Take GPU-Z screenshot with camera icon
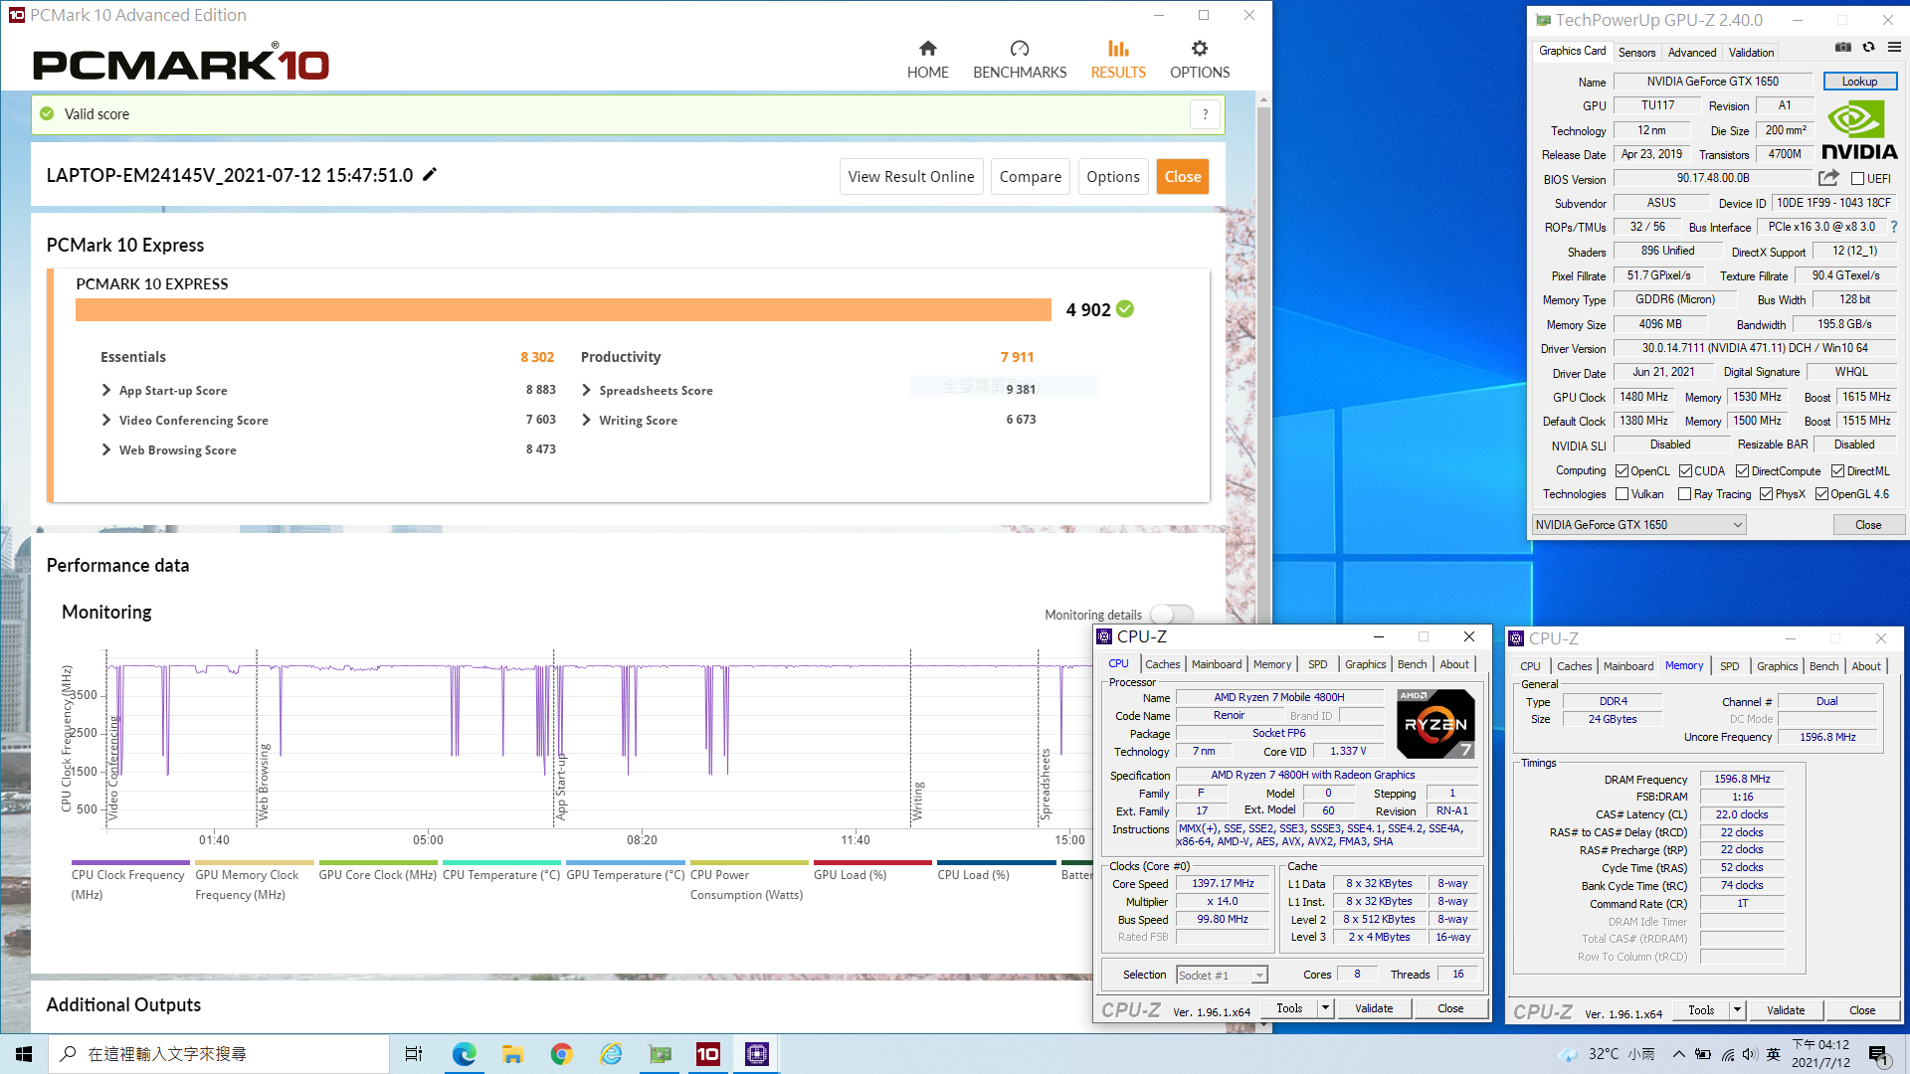 pyautogui.click(x=1843, y=47)
